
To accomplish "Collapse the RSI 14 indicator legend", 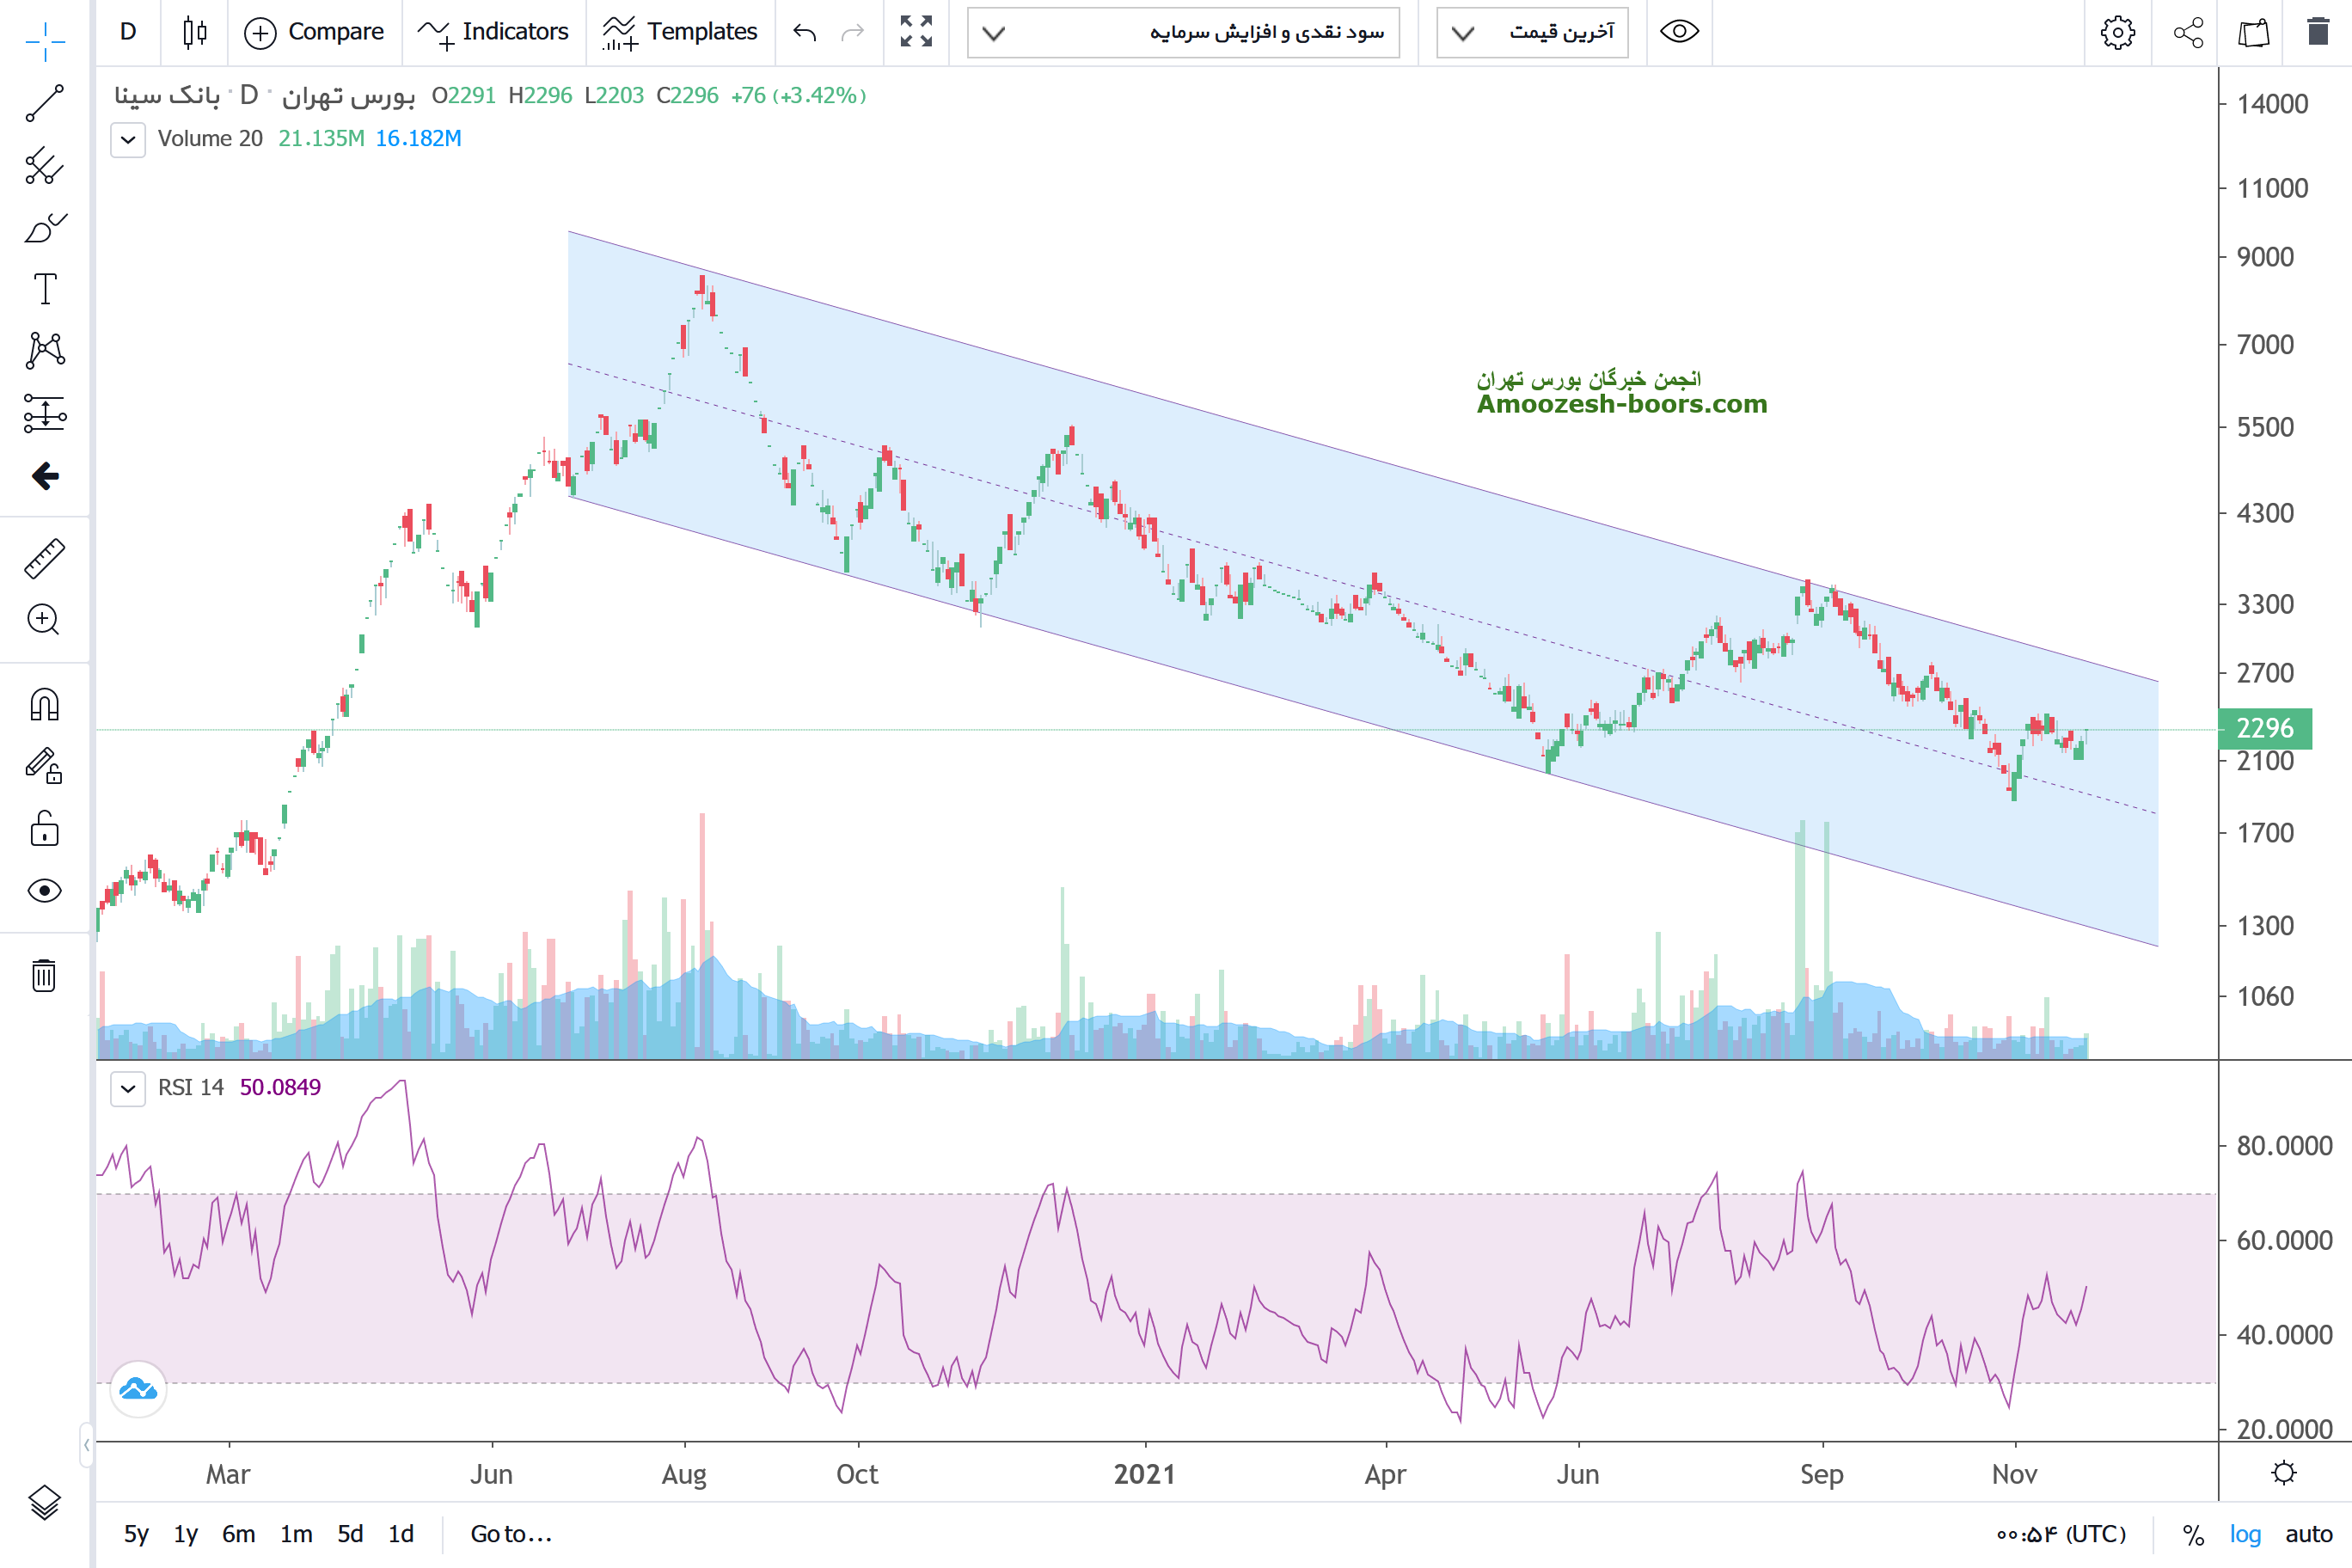I will coord(128,1088).
